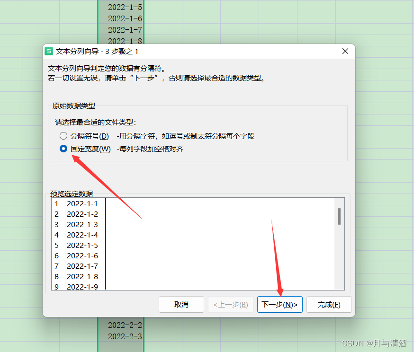414x352 pixels.
Task: Select spreadsheet cell containing 2022-2-2
Action: click(x=121, y=325)
